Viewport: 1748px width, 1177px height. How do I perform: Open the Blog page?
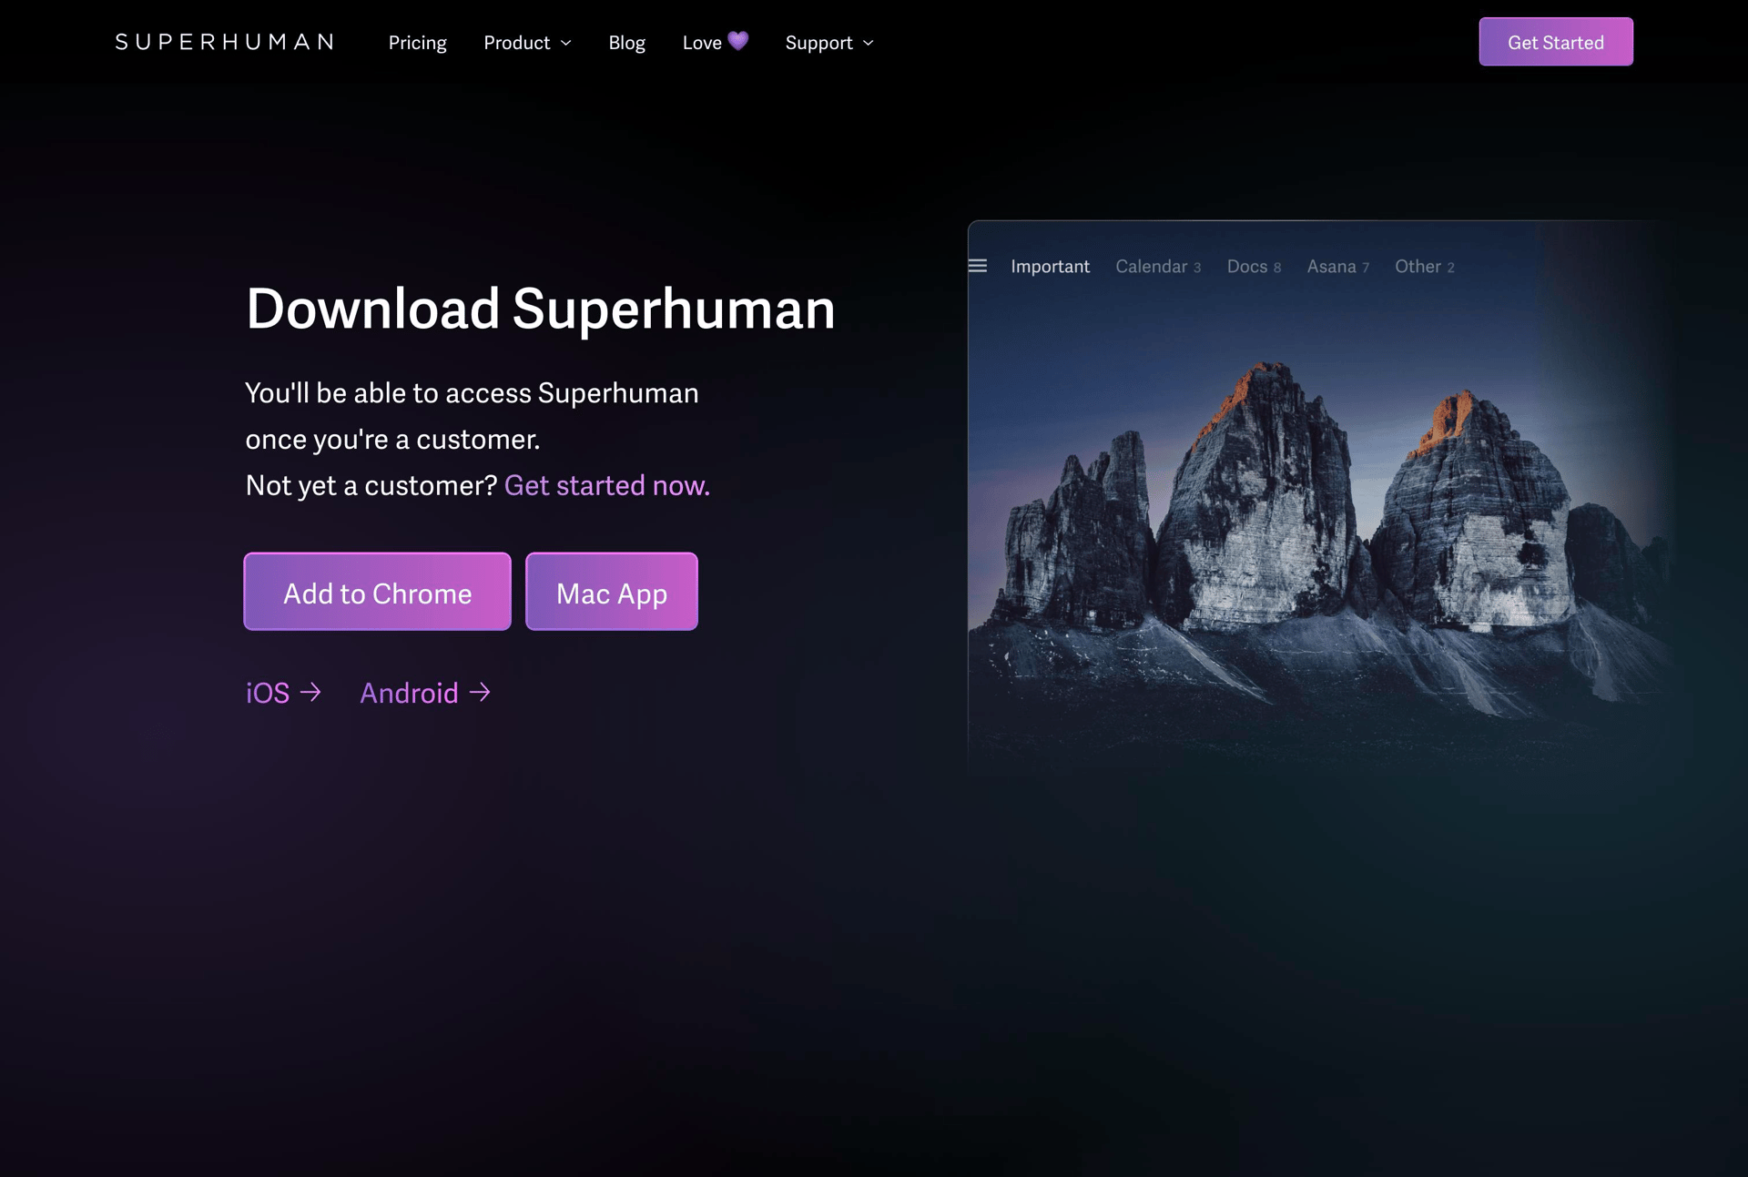(x=626, y=42)
